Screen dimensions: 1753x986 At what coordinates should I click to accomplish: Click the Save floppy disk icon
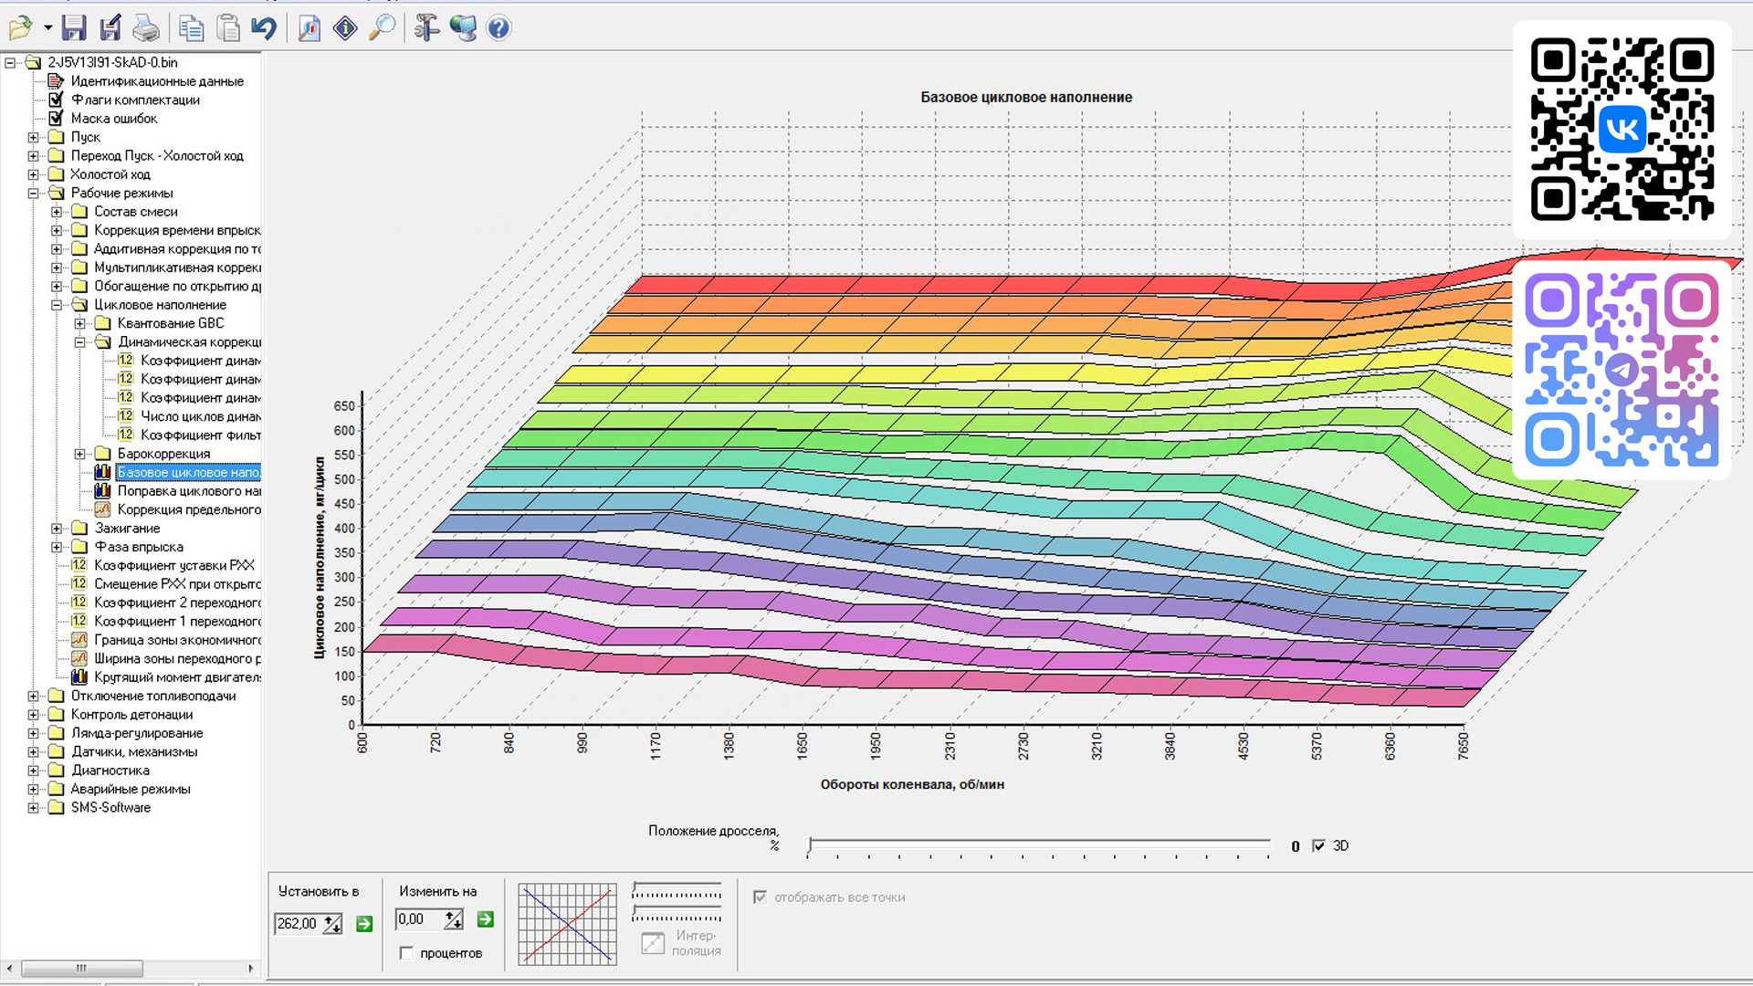tap(74, 28)
